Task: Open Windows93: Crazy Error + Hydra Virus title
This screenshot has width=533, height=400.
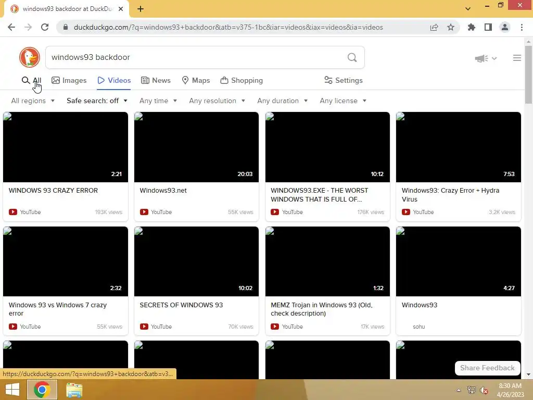Action: pos(450,195)
